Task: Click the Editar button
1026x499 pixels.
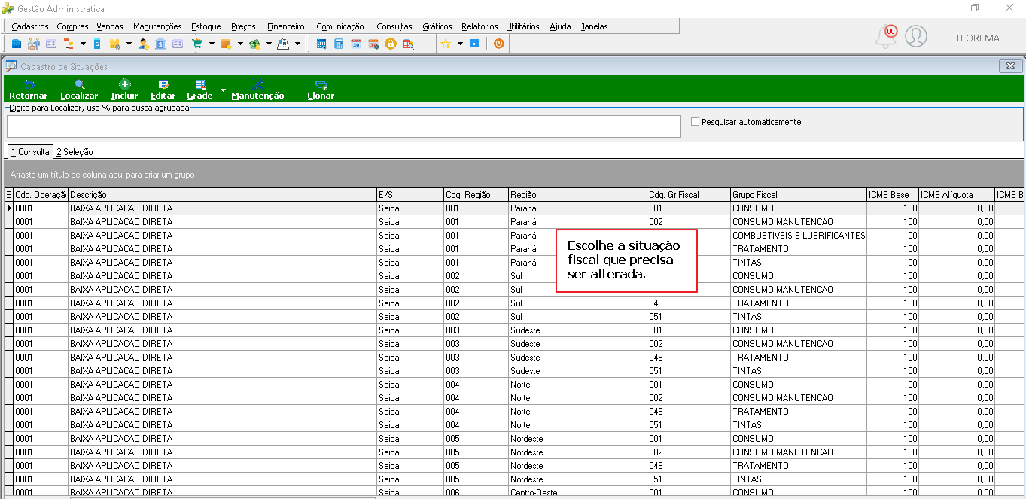Action: click(x=163, y=90)
